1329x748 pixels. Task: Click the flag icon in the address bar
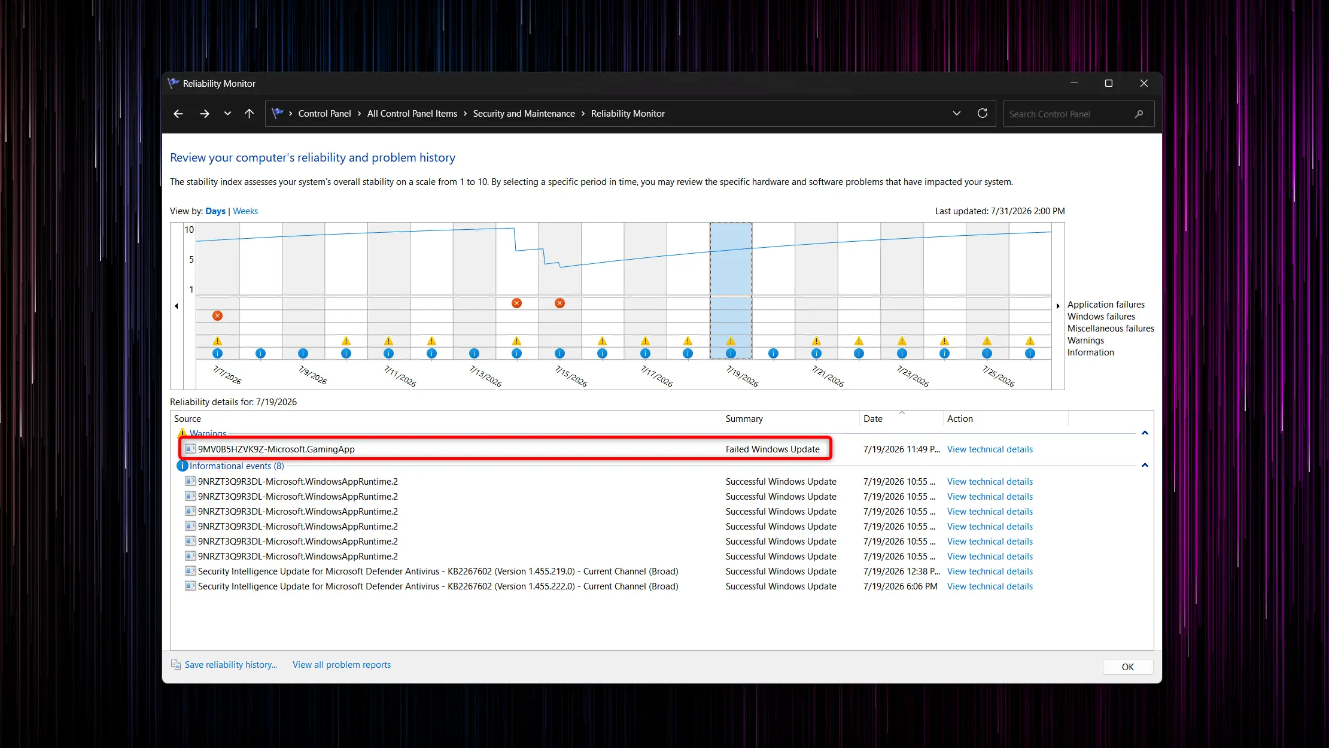click(x=278, y=113)
